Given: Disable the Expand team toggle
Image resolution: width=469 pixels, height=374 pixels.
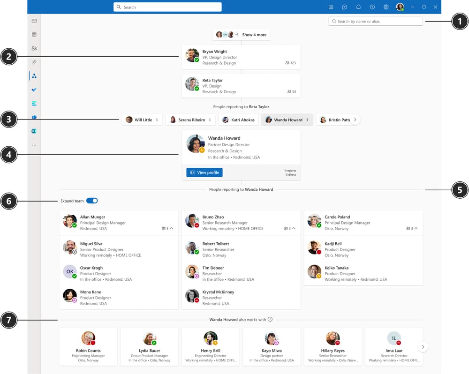Looking at the screenshot, I should (x=92, y=201).
